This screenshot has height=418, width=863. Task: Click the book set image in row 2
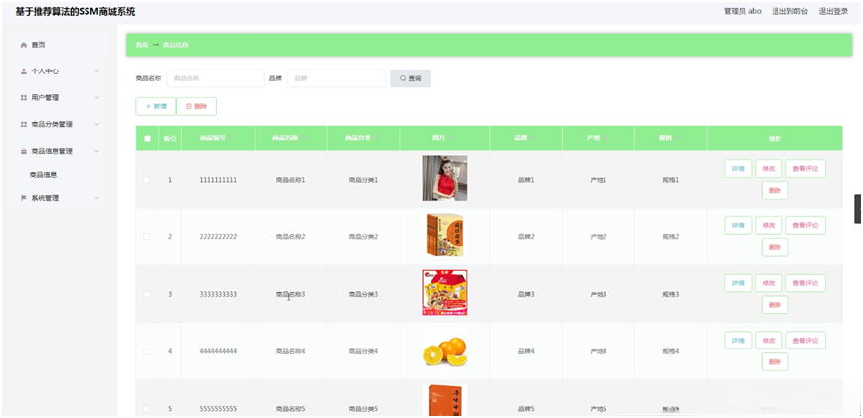444,235
